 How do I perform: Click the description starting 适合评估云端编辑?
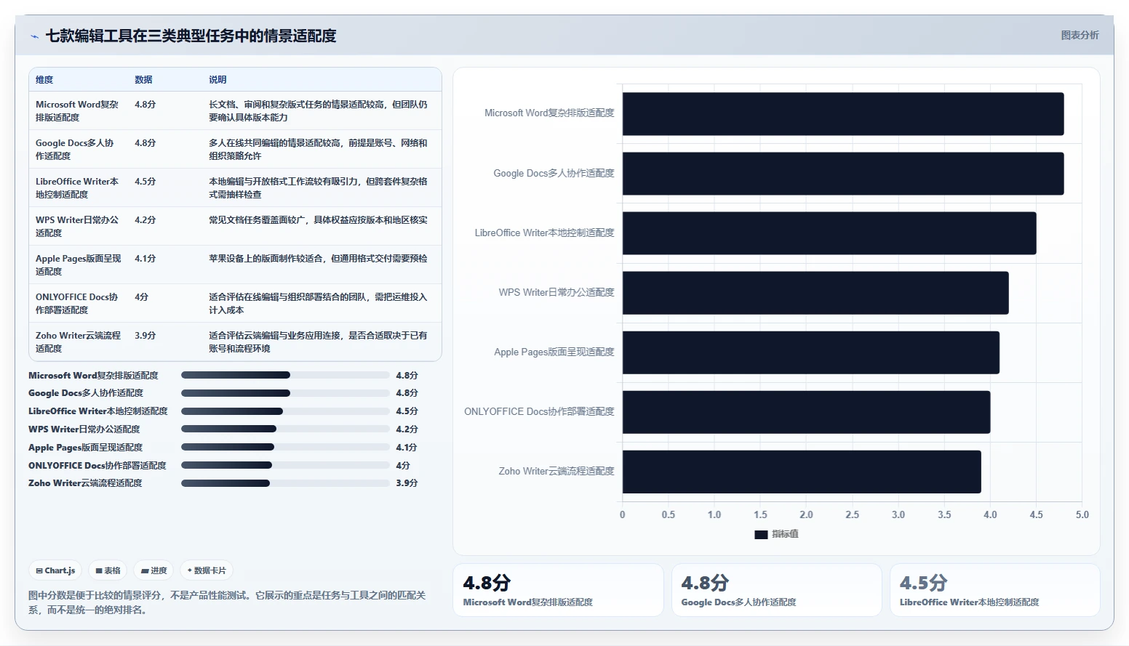click(x=318, y=342)
